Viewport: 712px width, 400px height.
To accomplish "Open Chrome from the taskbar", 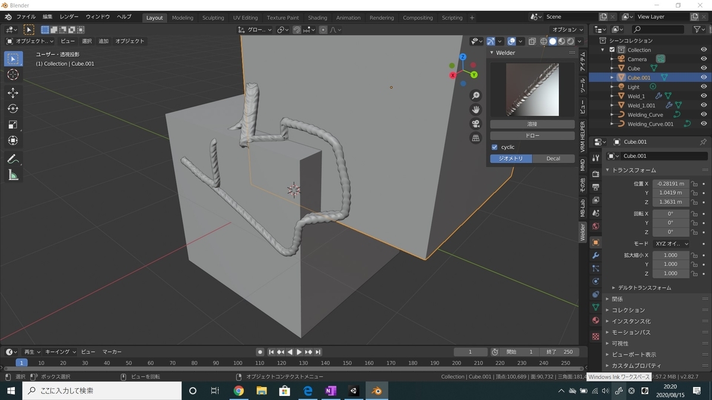I will pyautogui.click(x=239, y=391).
